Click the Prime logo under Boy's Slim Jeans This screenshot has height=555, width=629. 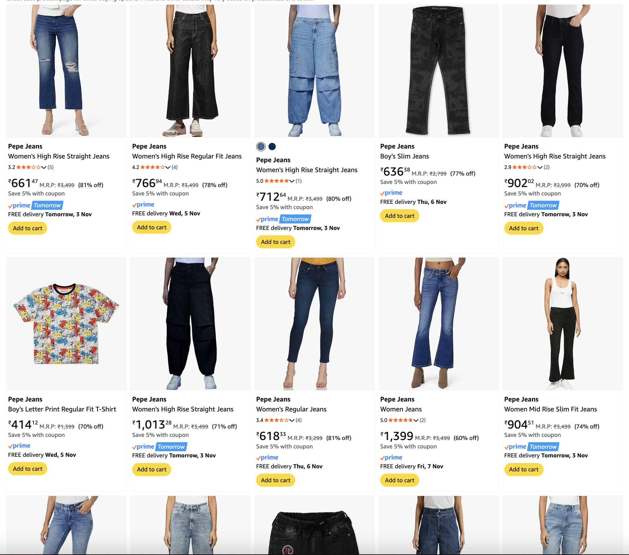pos(391,193)
